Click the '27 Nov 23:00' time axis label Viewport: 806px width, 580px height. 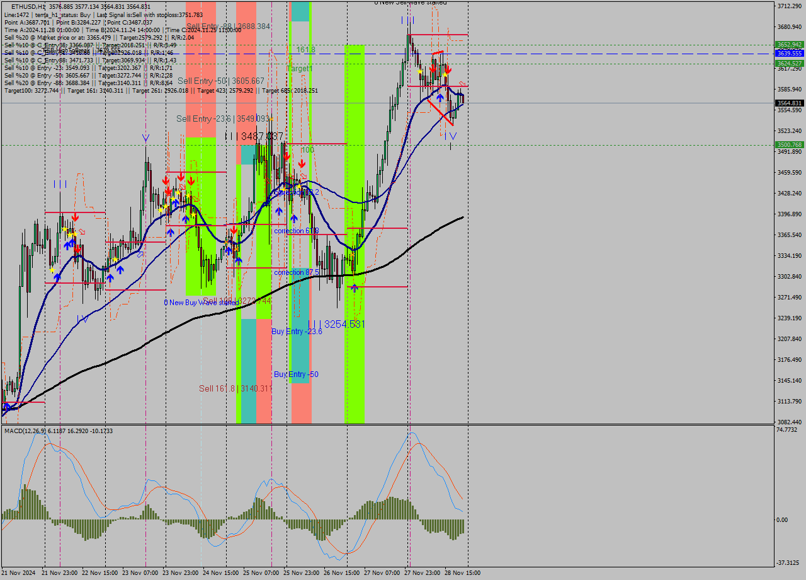click(x=421, y=573)
